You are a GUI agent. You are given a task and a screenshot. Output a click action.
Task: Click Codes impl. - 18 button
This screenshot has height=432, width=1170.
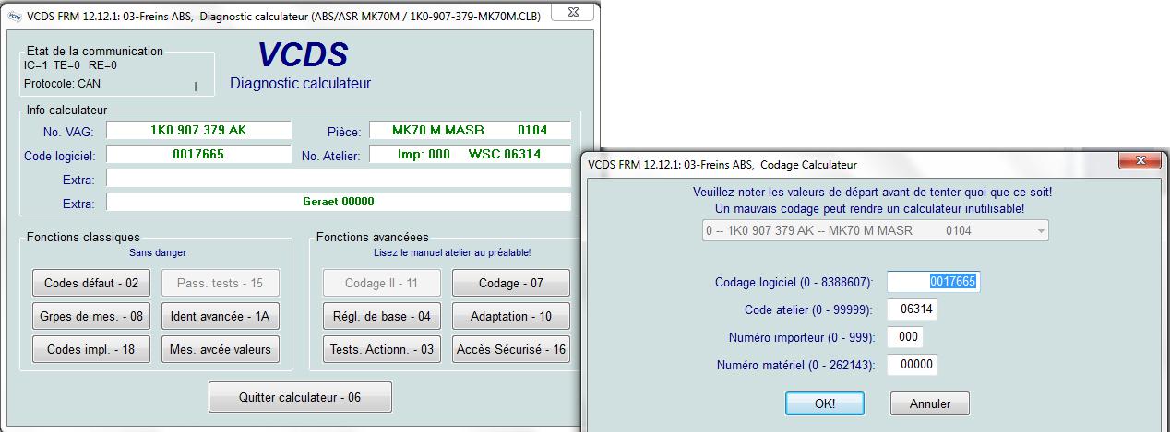point(91,349)
